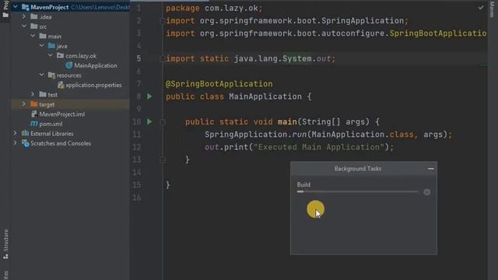The height and width of the screenshot is (280, 498).
Task: Click the application.properties file icon
Action: [61, 85]
